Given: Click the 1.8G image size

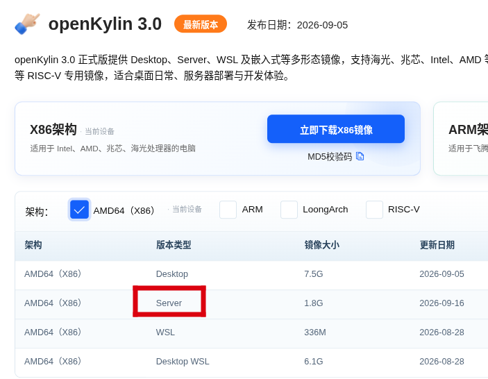Looking at the screenshot, I should 313,303.
